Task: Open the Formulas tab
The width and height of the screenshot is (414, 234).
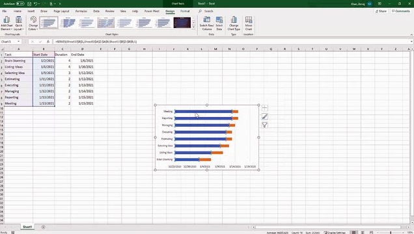Action: 81,11
